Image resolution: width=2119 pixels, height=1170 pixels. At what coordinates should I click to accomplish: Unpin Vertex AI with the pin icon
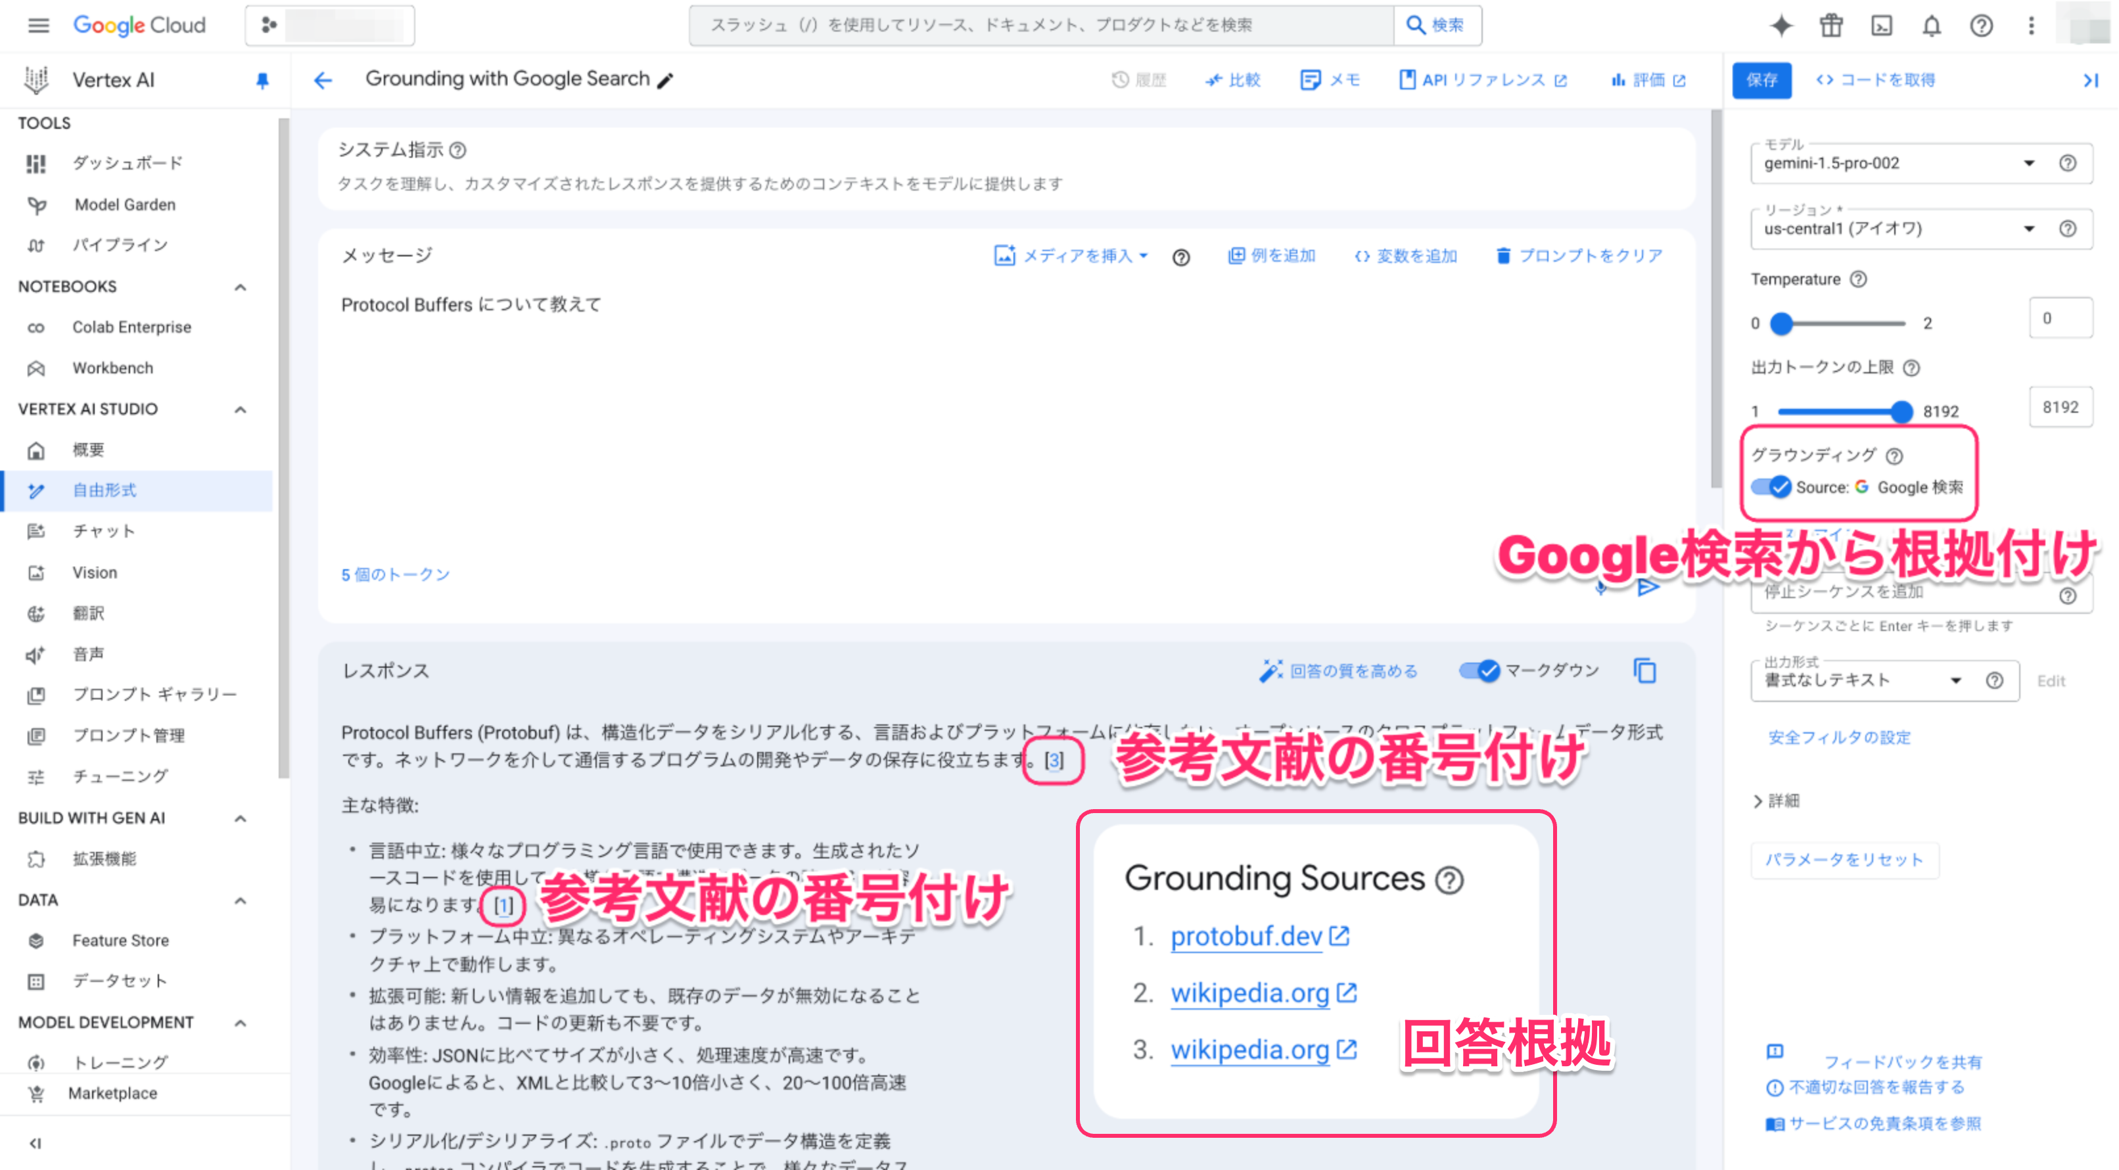click(x=262, y=80)
